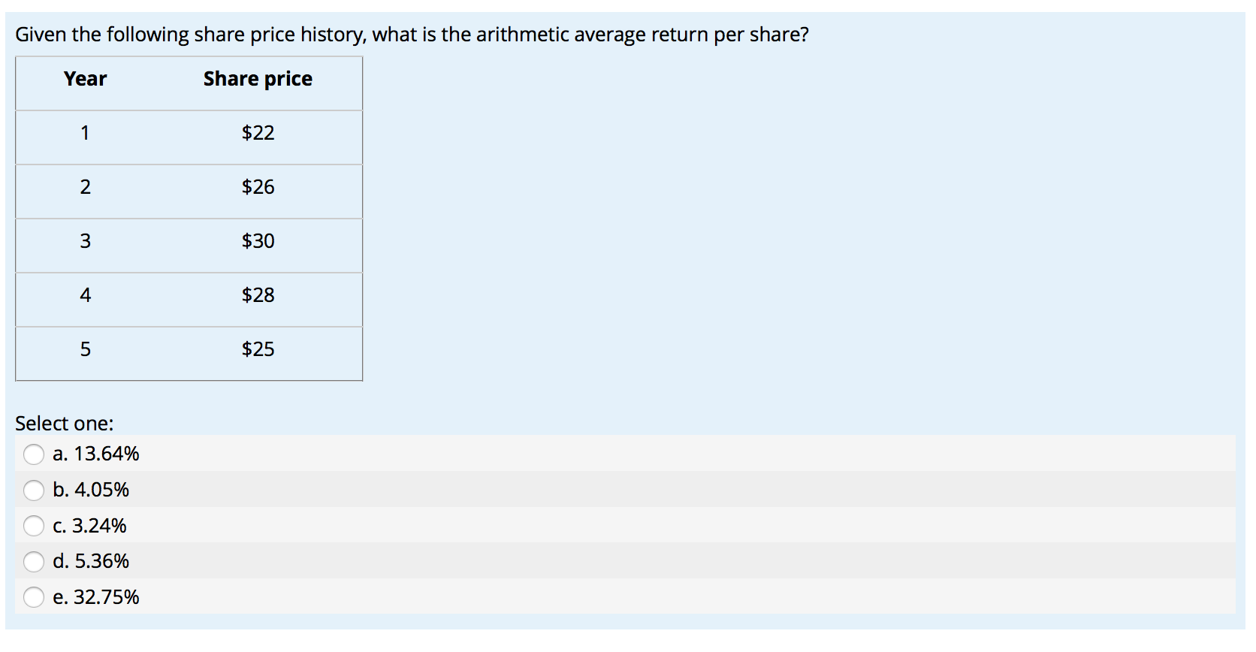Click the Share price column header
Image resolution: width=1256 pixels, height=652 pixels.
257,78
